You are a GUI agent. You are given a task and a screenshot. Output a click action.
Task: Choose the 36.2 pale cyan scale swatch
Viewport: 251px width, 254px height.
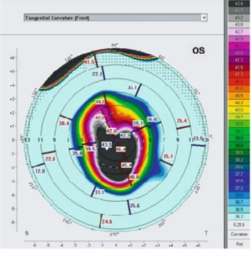click(239, 217)
